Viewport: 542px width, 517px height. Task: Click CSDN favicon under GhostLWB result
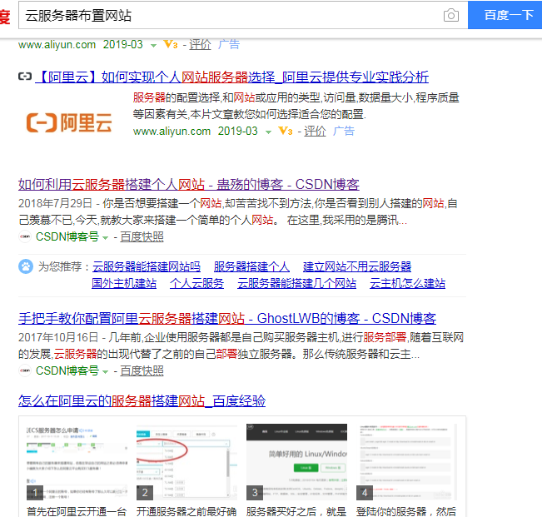(25, 370)
